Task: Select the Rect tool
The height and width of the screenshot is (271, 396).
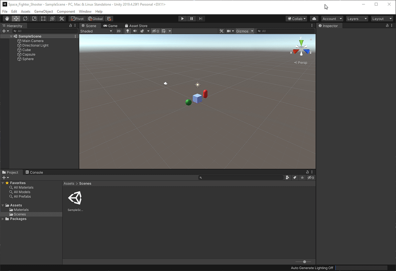Action: pos(43,19)
